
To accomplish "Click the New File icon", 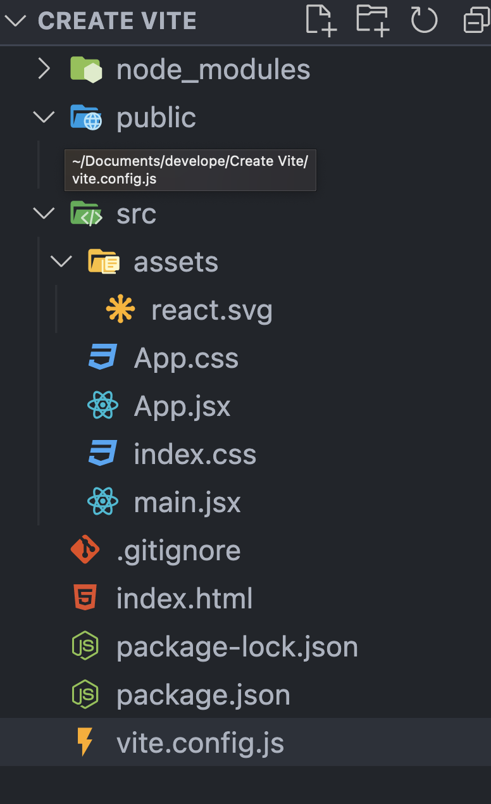I will 321,20.
